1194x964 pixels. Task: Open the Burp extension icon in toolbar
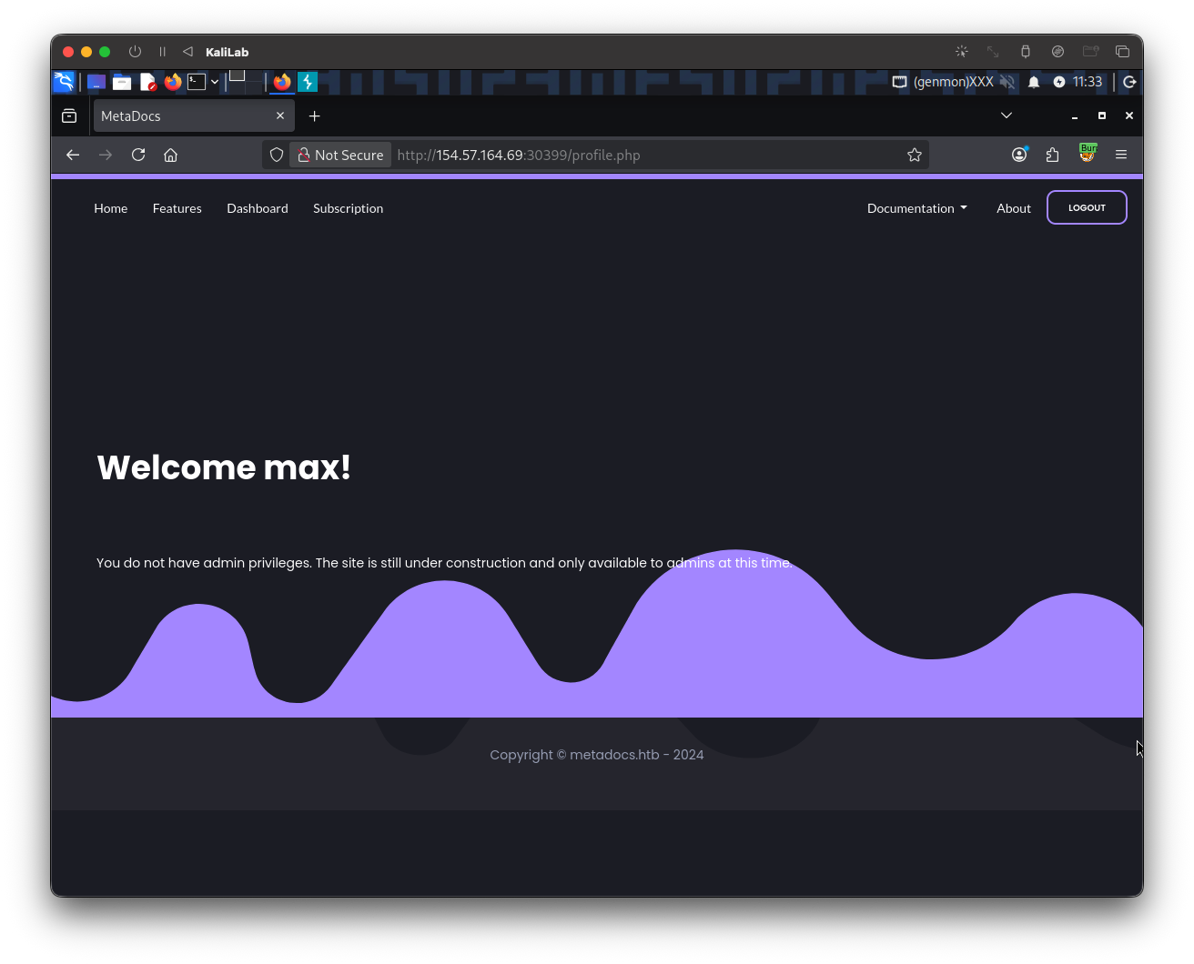tap(1087, 154)
